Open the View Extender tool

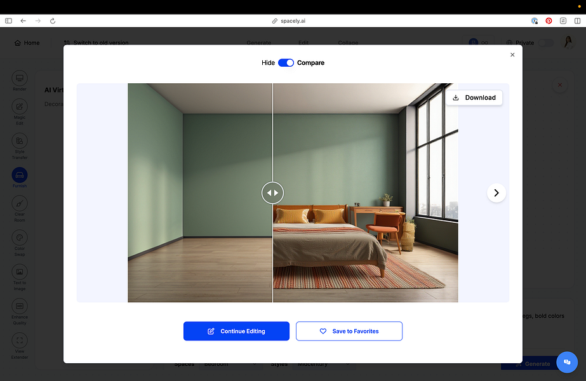[20, 346]
